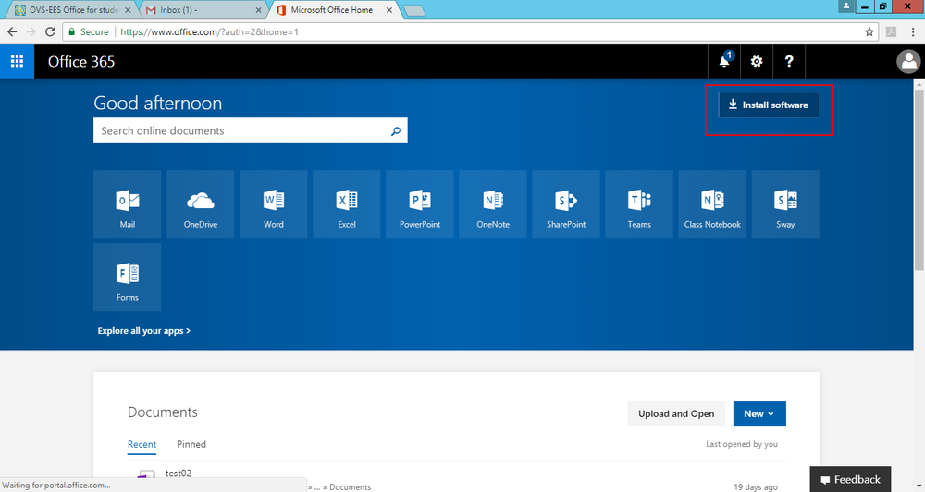Switch to the Gmail Inbox browser tab
The image size is (925, 492).
pyautogui.click(x=201, y=10)
